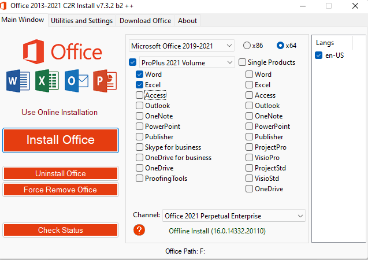Screen dimensions: 368x260
Task: Click the Word application logo icon
Action: [18, 81]
